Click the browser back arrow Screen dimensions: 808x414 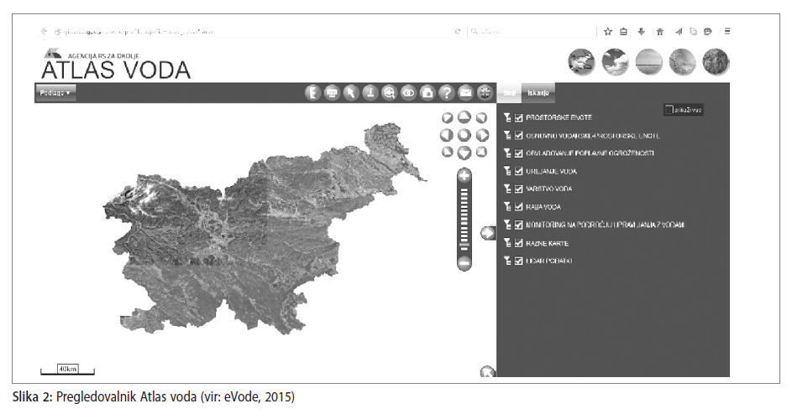(44, 31)
